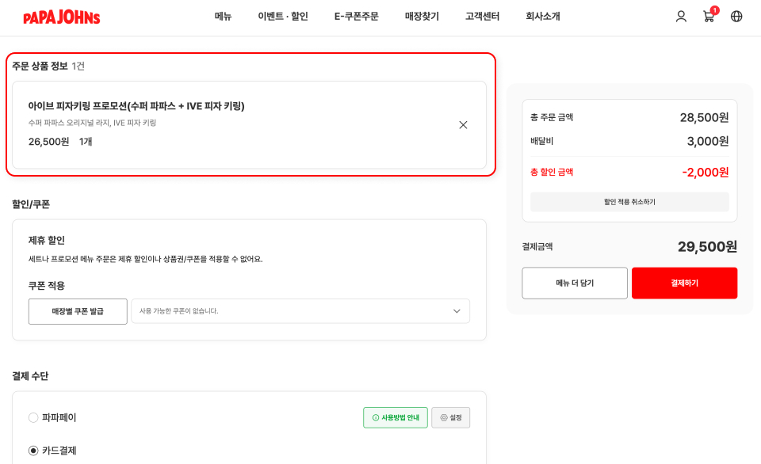Click the Papa Johns logo
Image resolution: width=761 pixels, height=464 pixels.
coord(62,17)
